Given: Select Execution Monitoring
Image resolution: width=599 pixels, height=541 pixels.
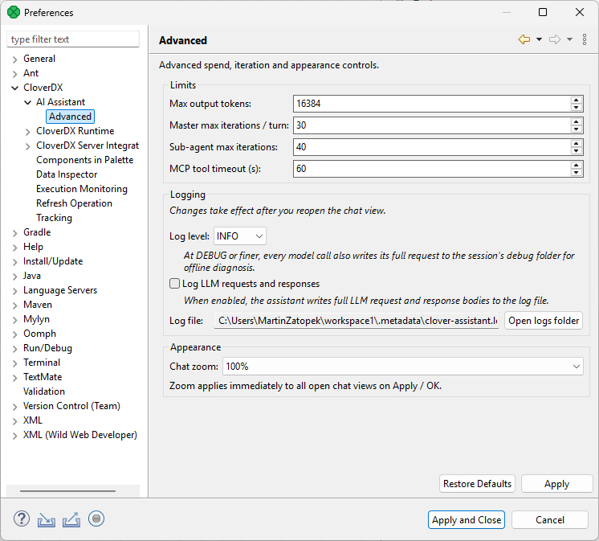Looking at the screenshot, I should point(82,189).
